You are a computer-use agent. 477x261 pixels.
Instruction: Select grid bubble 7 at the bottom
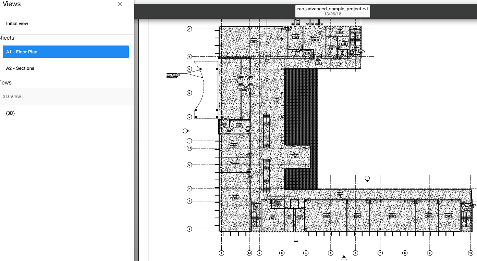[380, 253]
